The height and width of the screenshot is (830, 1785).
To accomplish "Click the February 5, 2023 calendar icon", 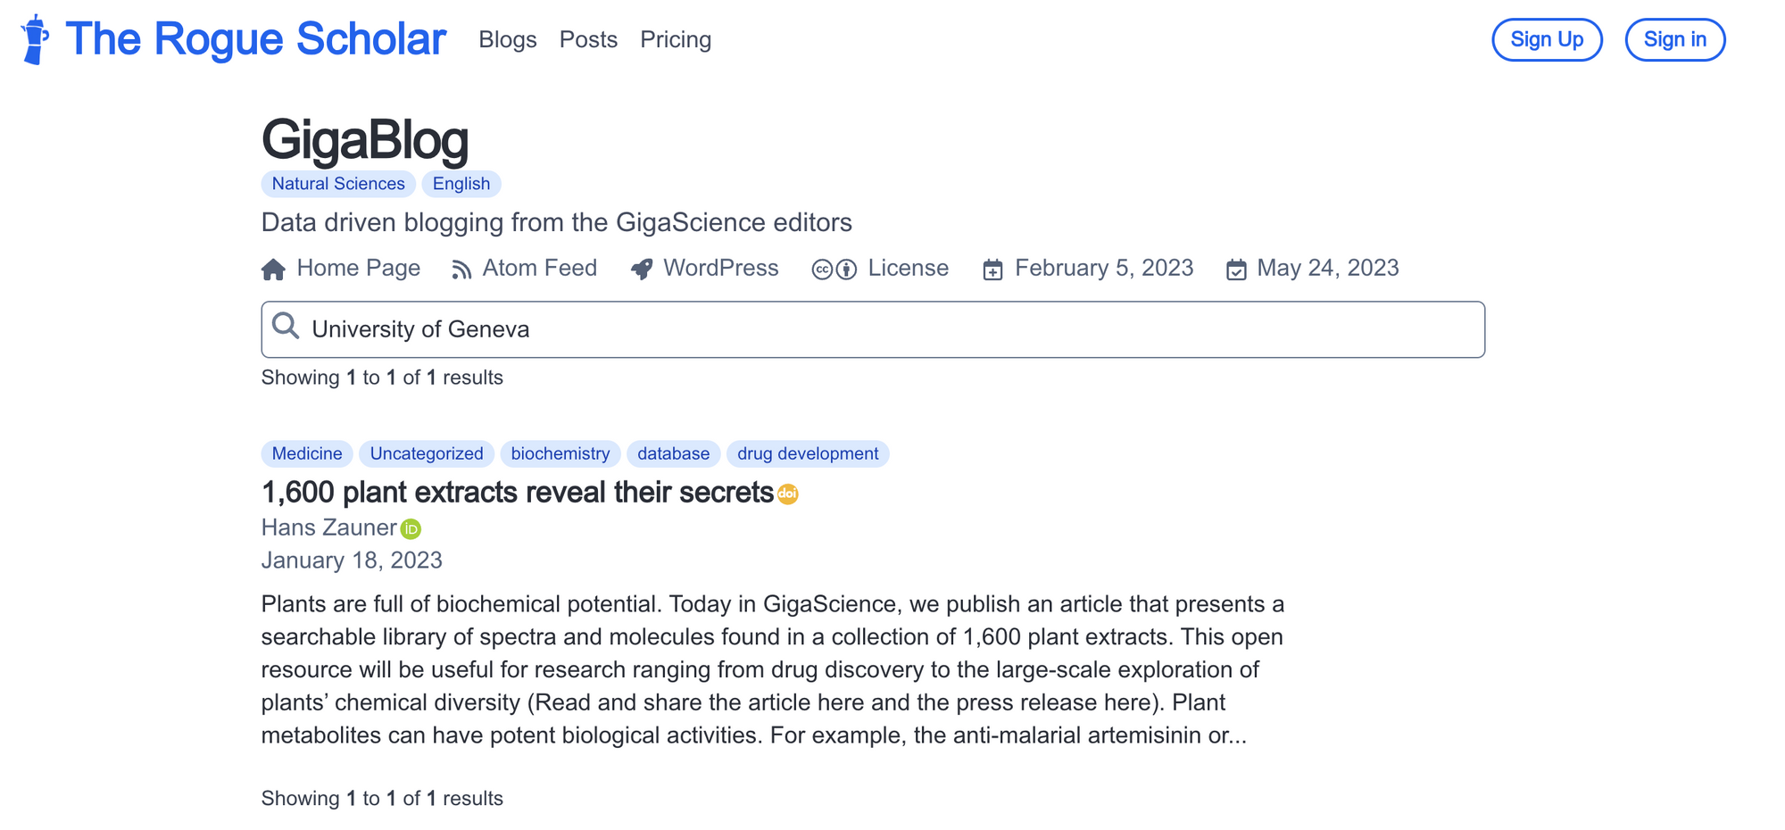I will tap(992, 270).
